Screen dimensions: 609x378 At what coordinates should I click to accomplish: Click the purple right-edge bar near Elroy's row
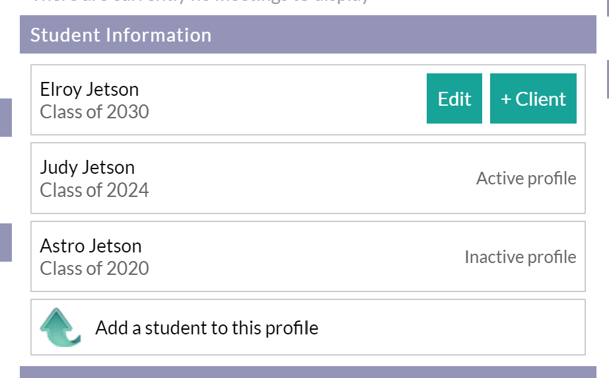[608, 79]
